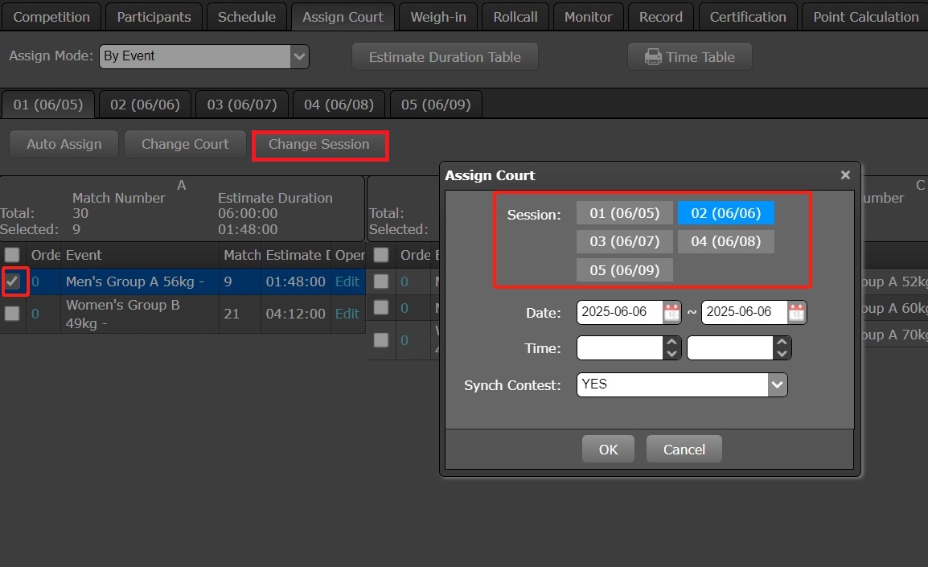Select session 04 (06/08) in dialog
928x567 pixels.
tap(725, 241)
